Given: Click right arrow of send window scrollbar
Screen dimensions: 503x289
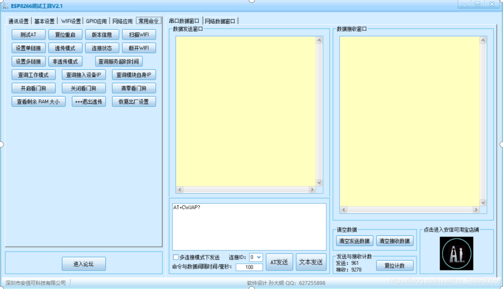Looking at the screenshot, I should coord(312,190).
